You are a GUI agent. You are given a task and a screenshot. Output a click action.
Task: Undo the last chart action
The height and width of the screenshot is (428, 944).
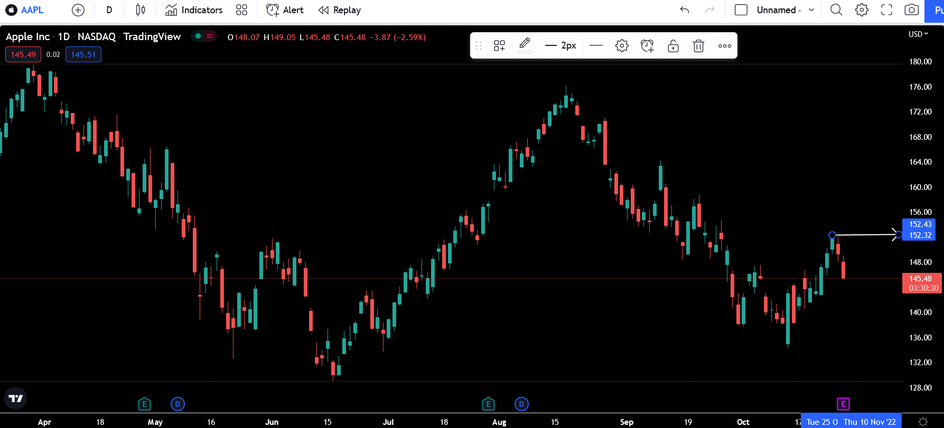coord(685,10)
